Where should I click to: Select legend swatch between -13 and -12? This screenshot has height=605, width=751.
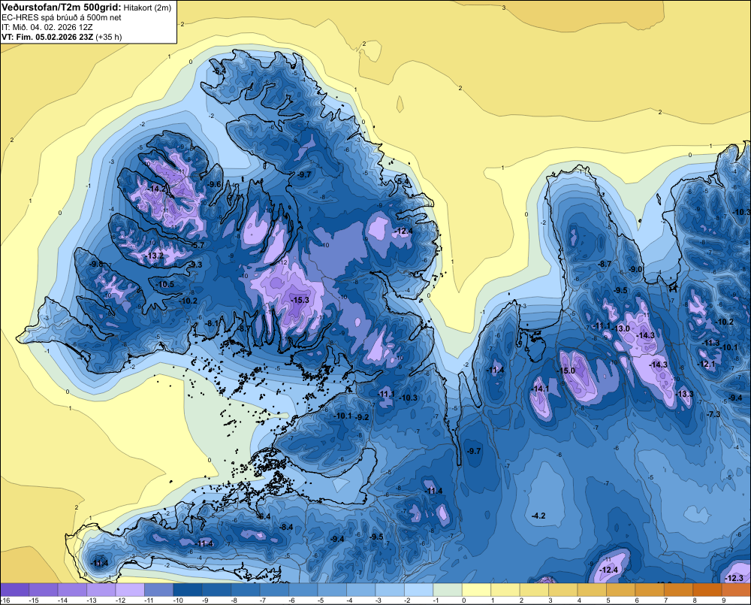pyautogui.click(x=101, y=590)
